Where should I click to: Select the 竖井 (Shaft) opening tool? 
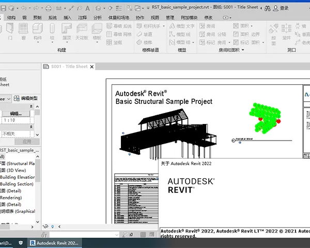pos(286,32)
